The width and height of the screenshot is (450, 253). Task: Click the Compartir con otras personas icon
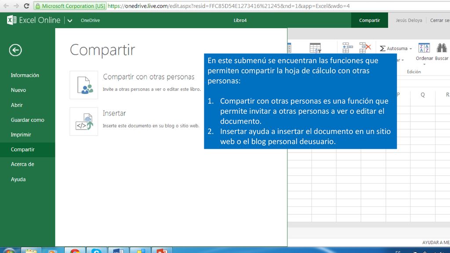coord(84,85)
